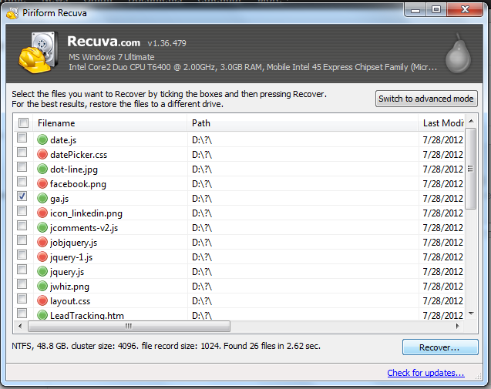Click the vertical scrollbar down arrow
491x389 pixels.
coord(471,314)
